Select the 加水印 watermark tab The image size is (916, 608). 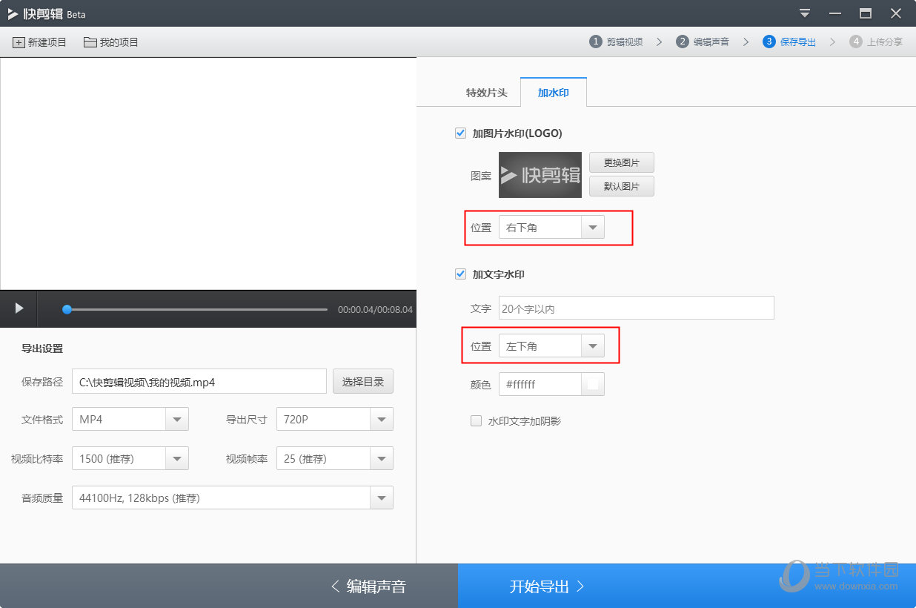point(553,93)
